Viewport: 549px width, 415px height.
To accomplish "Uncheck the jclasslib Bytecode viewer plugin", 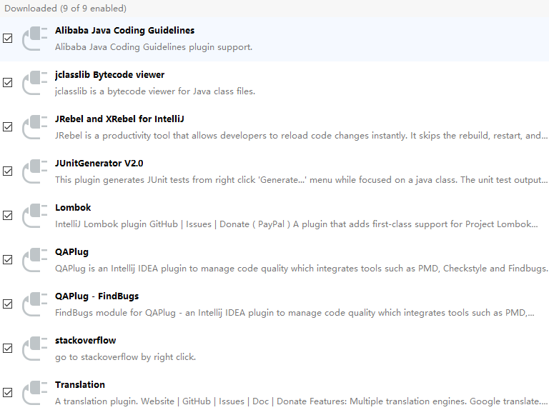I will click(8, 83).
